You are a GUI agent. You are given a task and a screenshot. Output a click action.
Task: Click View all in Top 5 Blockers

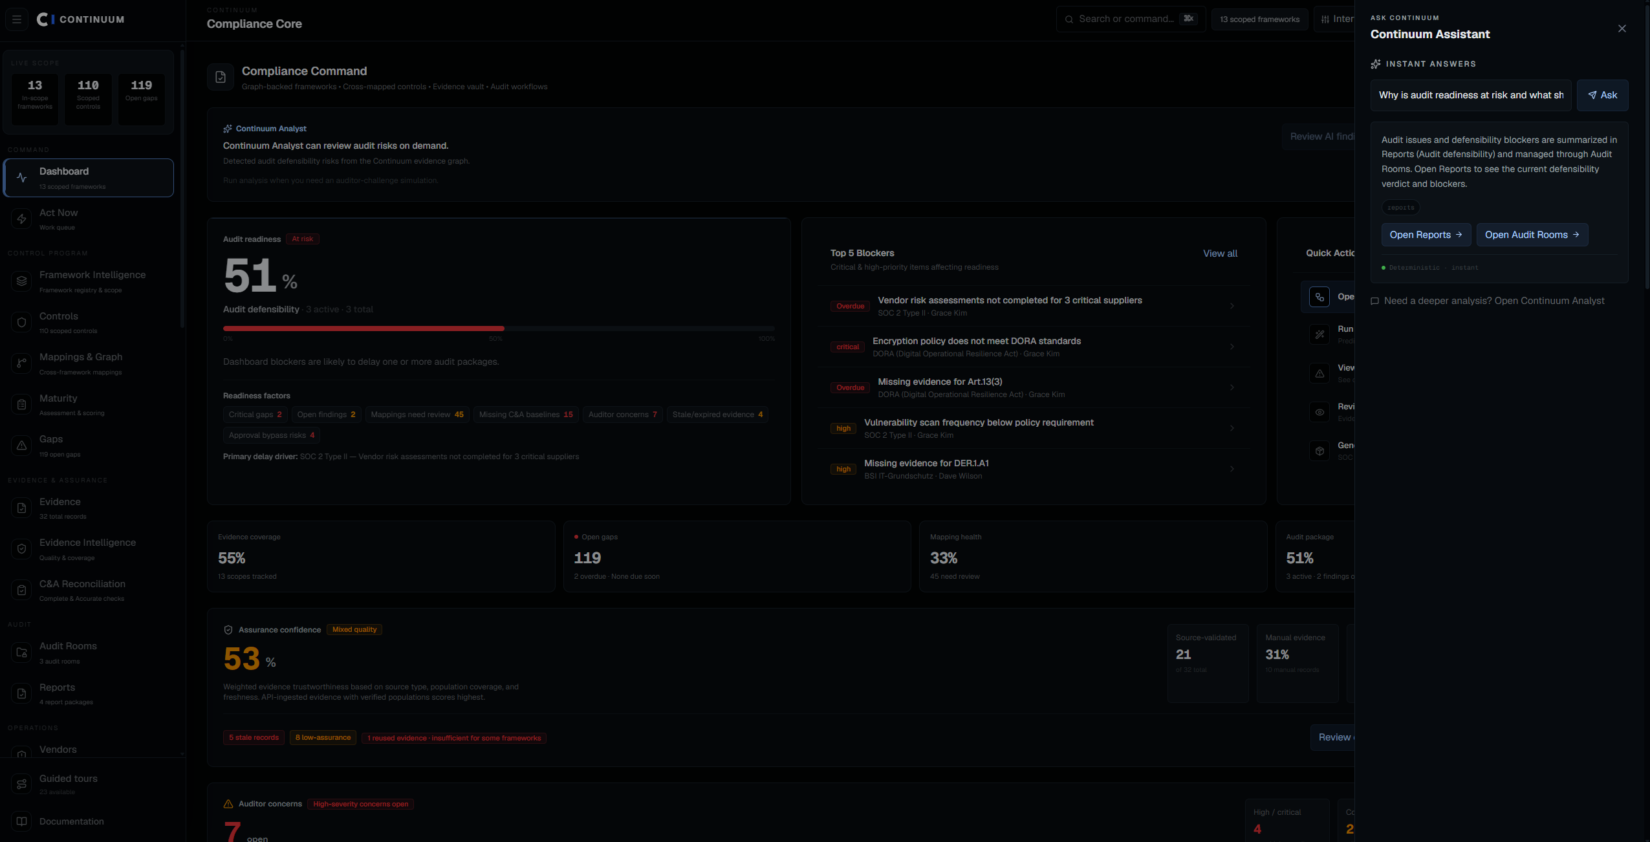point(1220,254)
